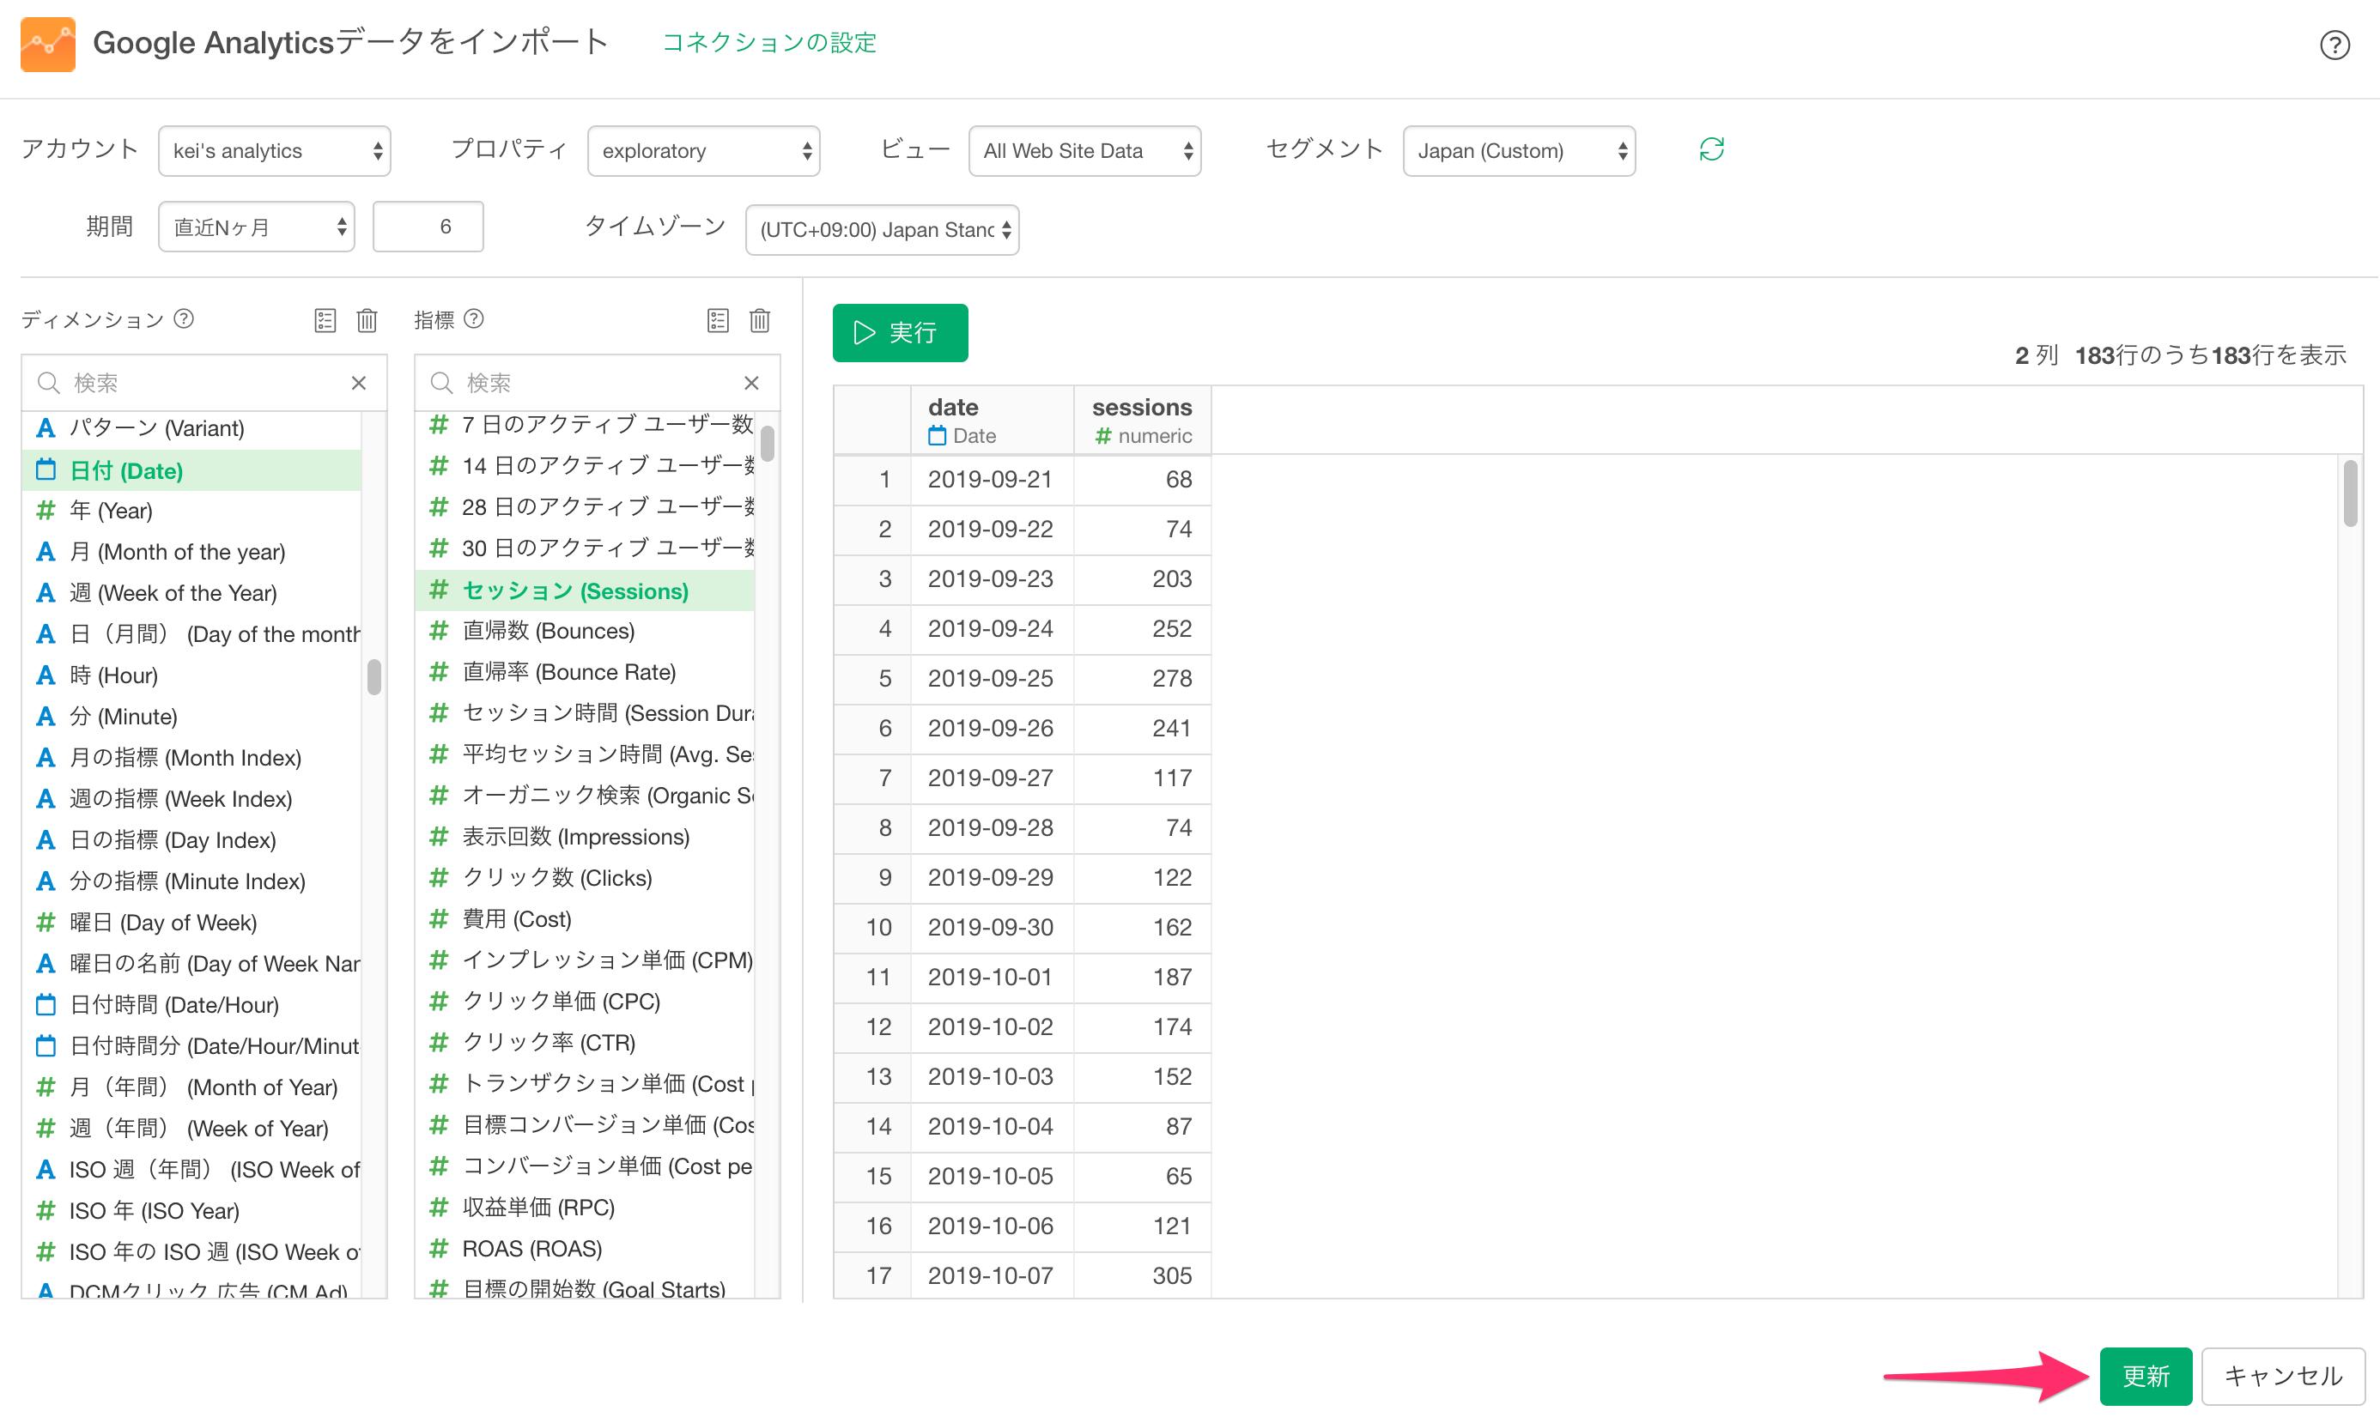Click the キャンセル cancel button
Screen dimensions: 2380x1423
pos(2282,1376)
